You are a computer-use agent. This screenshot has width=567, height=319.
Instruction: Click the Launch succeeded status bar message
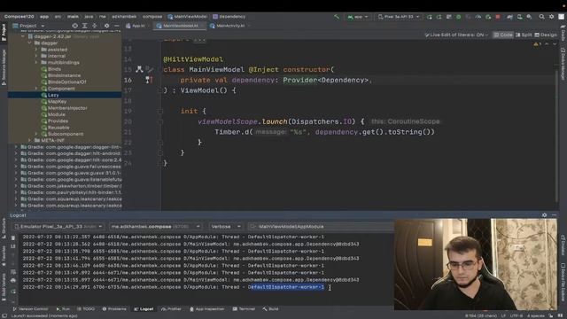pyautogui.click(x=44, y=315)
